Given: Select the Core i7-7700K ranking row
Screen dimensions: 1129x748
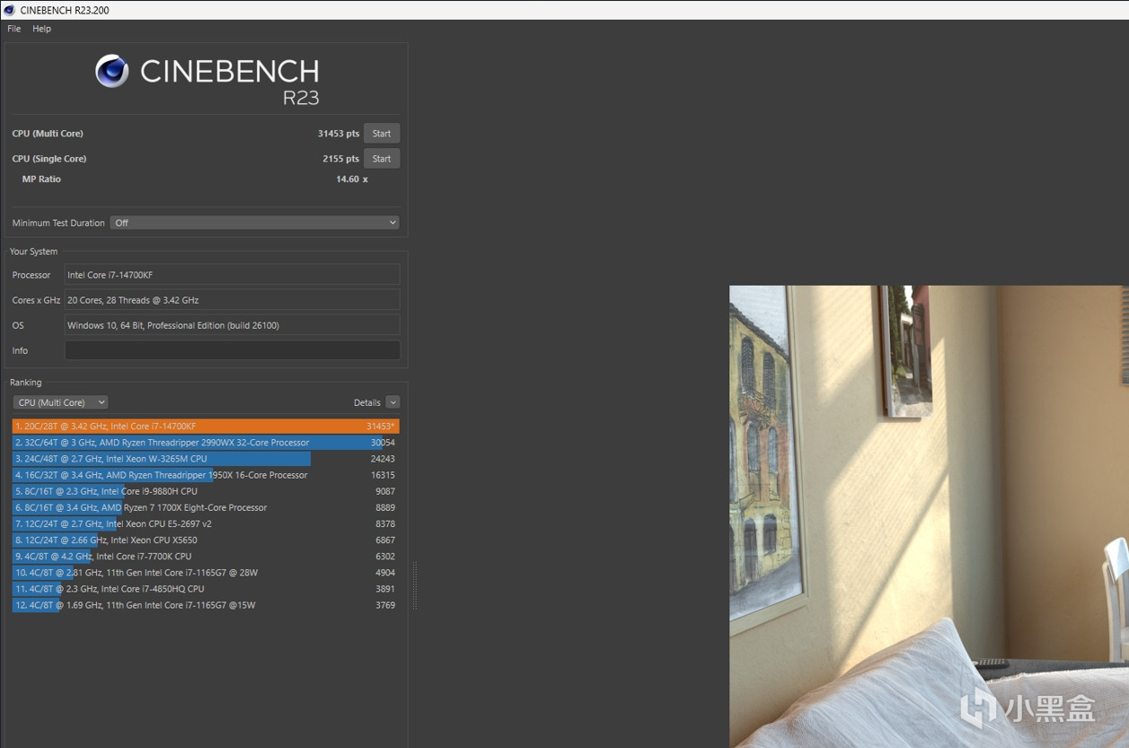Looking at the screenshot, I should 206,556.
